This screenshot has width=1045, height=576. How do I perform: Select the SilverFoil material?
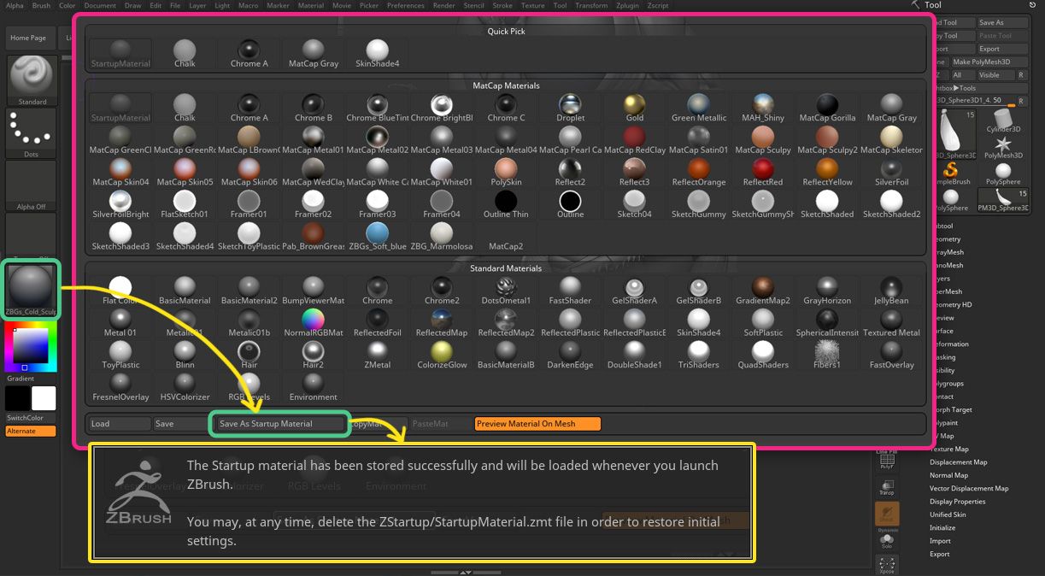[891, 173]
